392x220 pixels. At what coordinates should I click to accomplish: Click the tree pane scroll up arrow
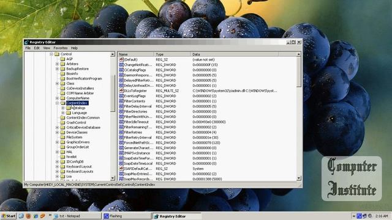(113, 54)
